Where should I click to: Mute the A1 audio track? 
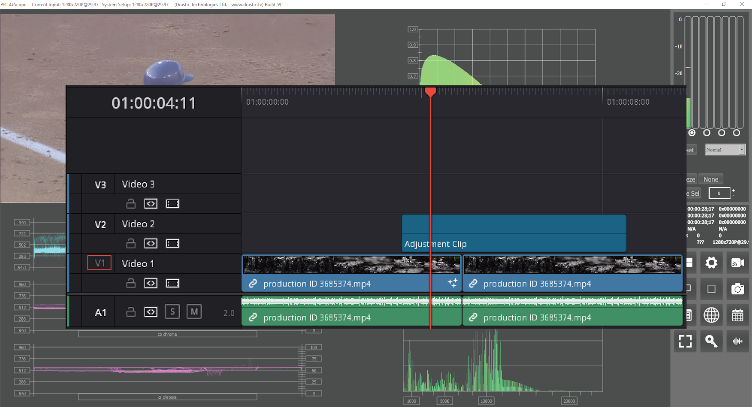(194, 312)
